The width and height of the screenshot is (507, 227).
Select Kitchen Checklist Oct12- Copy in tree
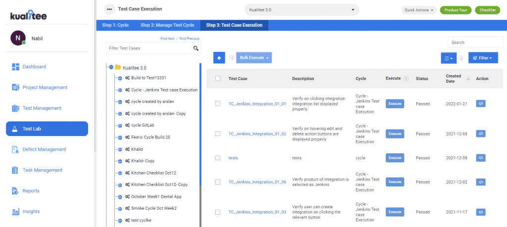click(x=159, y=184)
